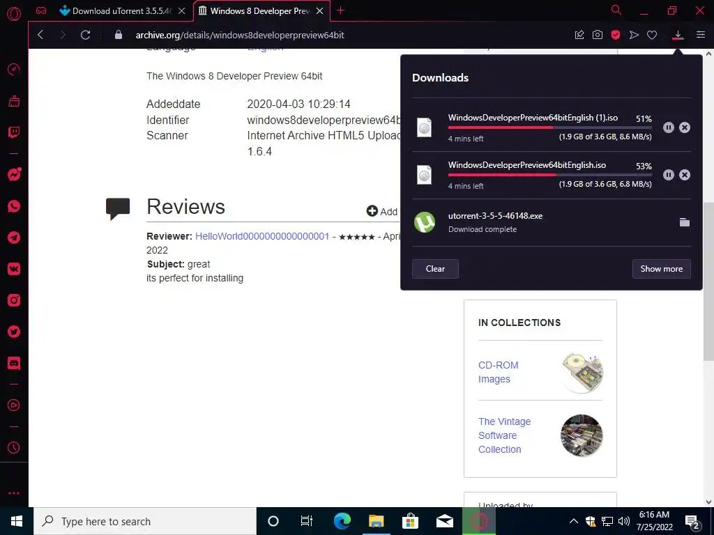
Task: Add page to bookmarks heart icon
Action: pyautogui.click(x=652, y=35)
